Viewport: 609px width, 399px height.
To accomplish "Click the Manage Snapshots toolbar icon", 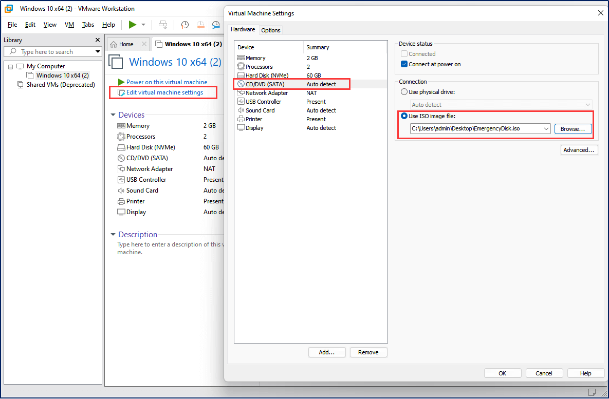I will pyautogui.click(x=216, y=25).
